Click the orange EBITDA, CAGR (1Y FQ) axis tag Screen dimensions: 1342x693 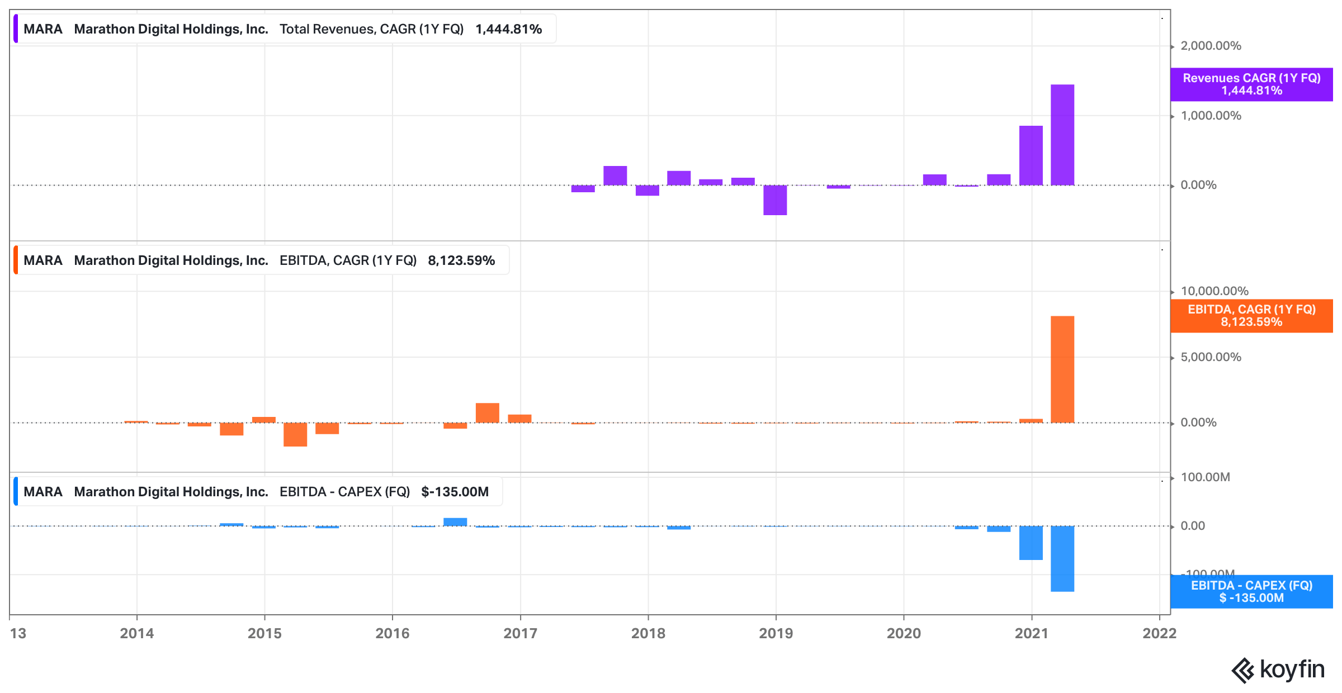(1251, 316)
